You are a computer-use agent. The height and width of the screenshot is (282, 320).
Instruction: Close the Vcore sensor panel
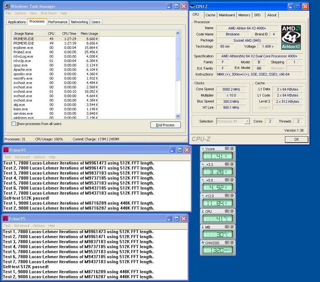[x=232, y=149]
